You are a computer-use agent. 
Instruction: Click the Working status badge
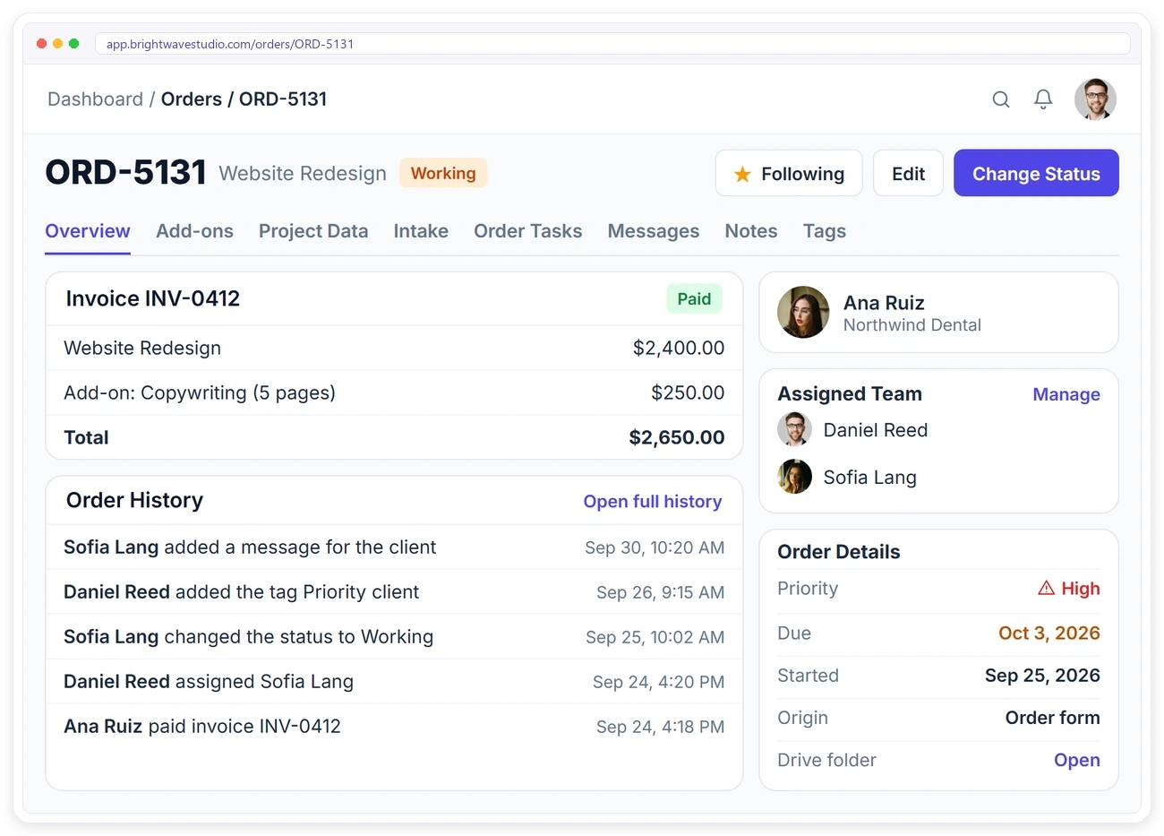coord(443,173)
